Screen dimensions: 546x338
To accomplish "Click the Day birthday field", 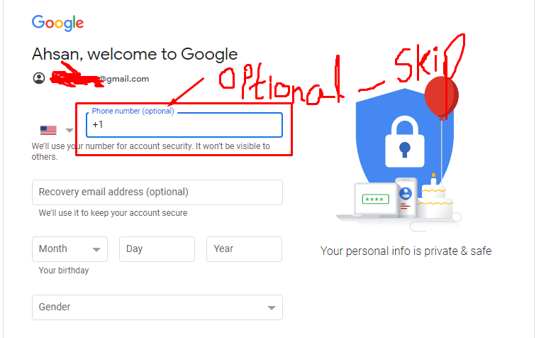I will pyautogui.click(x=157, y=249).
